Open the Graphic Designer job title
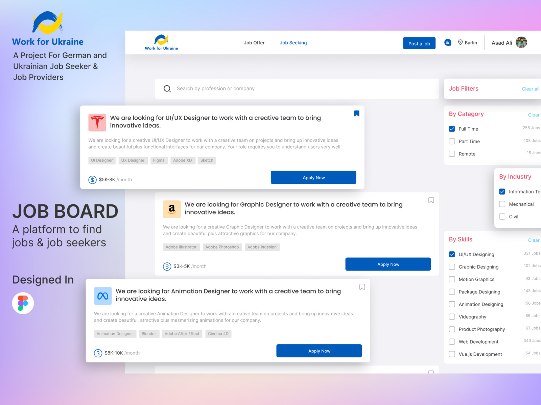This screenshot has height=405, width=541. [x=293, y=208]
